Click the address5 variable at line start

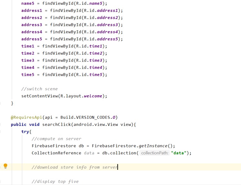pyautogui.click(x=32, y=39)
